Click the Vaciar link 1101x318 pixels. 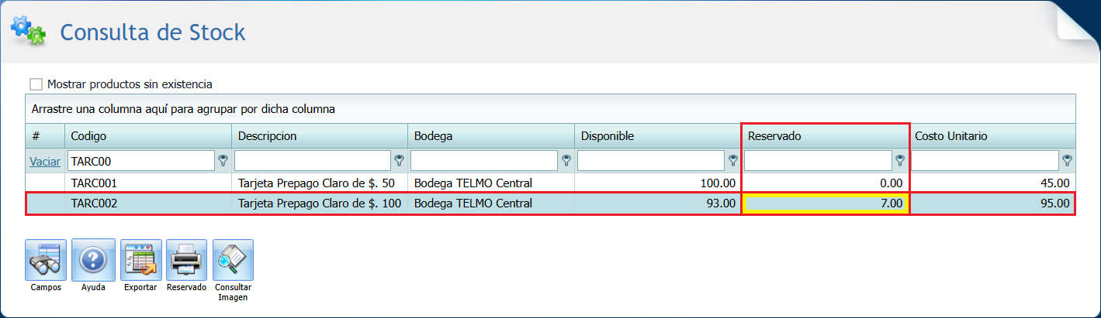[x=45, y=162]
